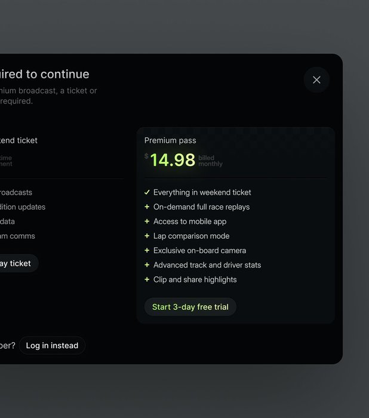This screenshot has height=418, width=369.
Task: Click the Clip and share highlights text
Action: (195, 279)
